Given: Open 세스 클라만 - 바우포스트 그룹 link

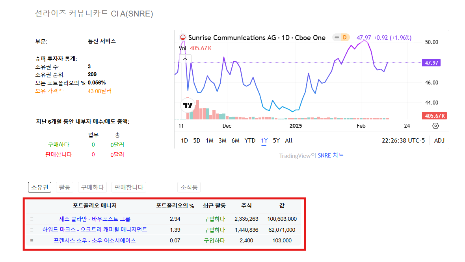Looking at the screenshot, I should 95,219.
